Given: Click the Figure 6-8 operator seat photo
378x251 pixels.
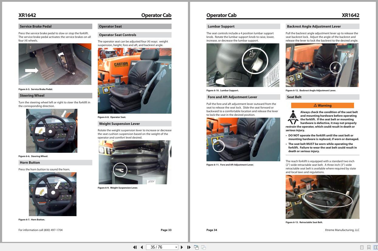Looking at the screenshot, I should coord(135,81).
